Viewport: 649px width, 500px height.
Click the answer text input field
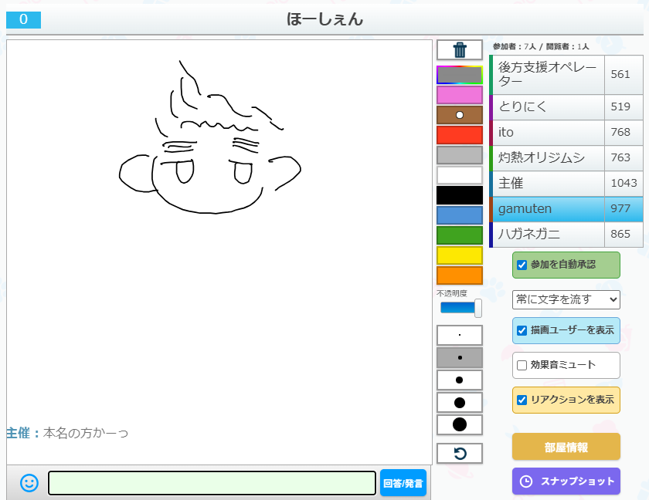point(212,483)
